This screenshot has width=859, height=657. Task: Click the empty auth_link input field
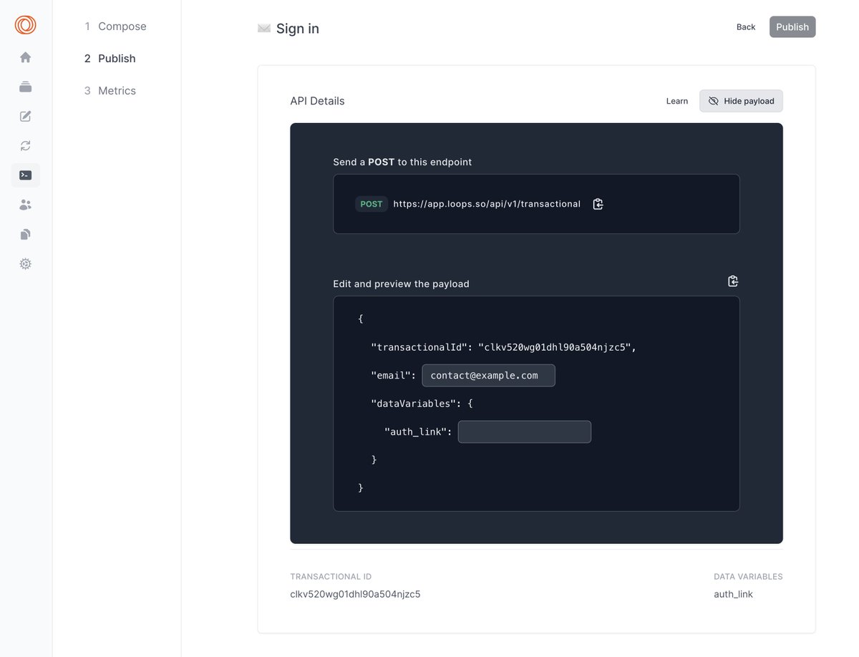[x=525, y=432]
